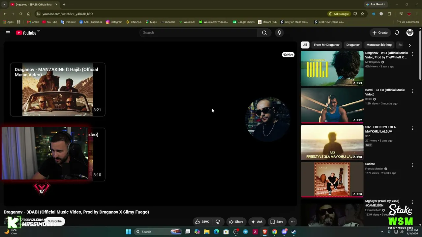Open Discord from the taskbar

284,232
